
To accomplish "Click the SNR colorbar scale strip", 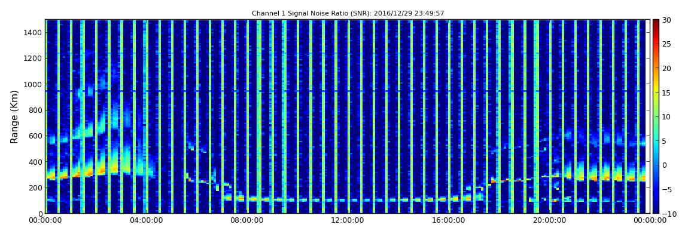I will tap(656, 116).
